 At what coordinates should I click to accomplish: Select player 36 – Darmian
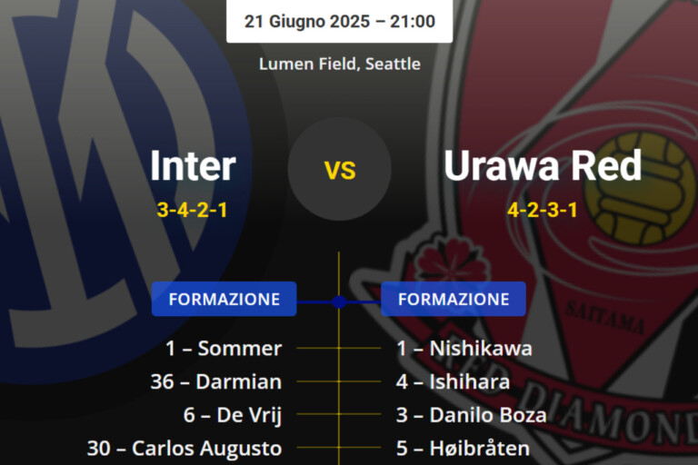[x=216, y=381]
